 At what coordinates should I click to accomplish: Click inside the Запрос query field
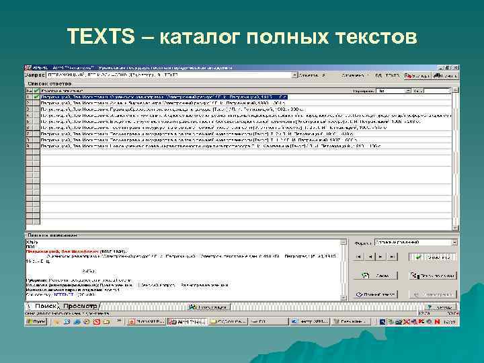tap(169, 75)
